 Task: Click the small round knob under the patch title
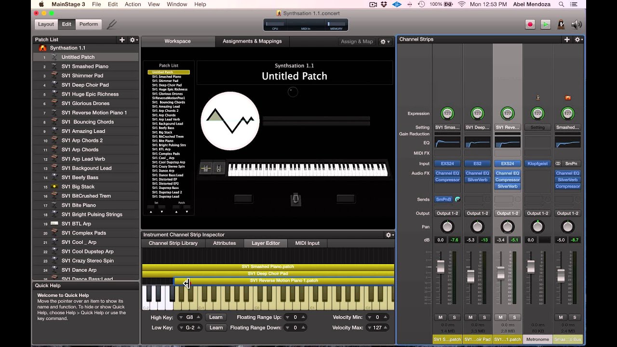coord(293,92)
